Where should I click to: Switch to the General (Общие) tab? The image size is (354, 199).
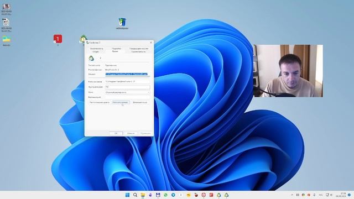96,51
